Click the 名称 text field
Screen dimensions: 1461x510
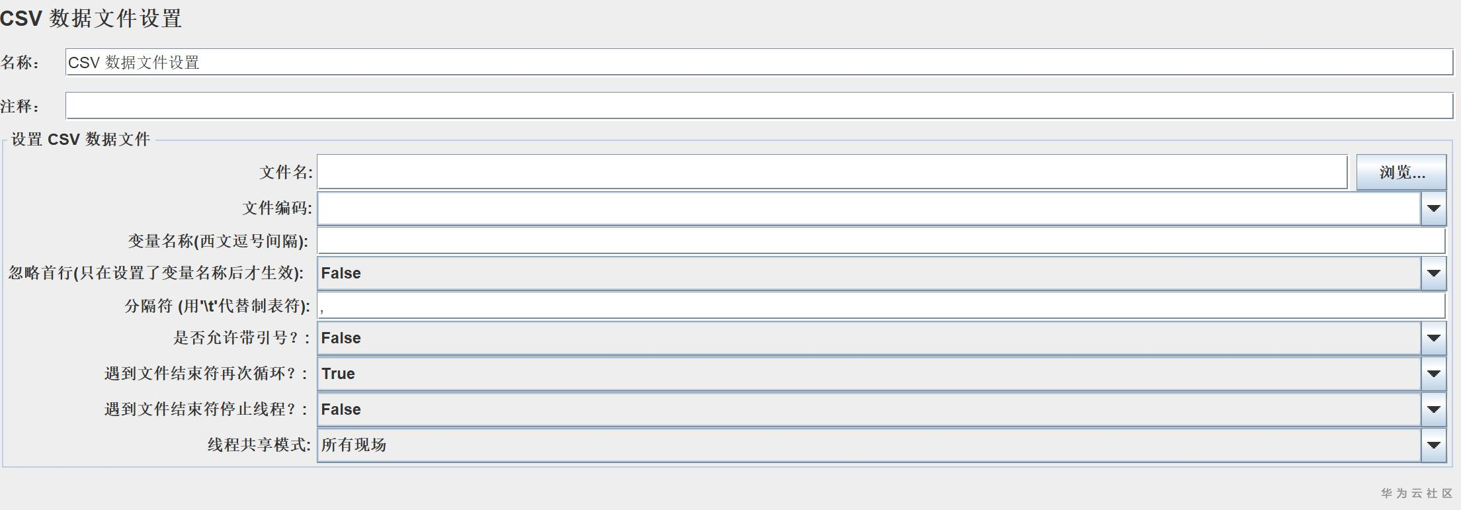(759, 62)
